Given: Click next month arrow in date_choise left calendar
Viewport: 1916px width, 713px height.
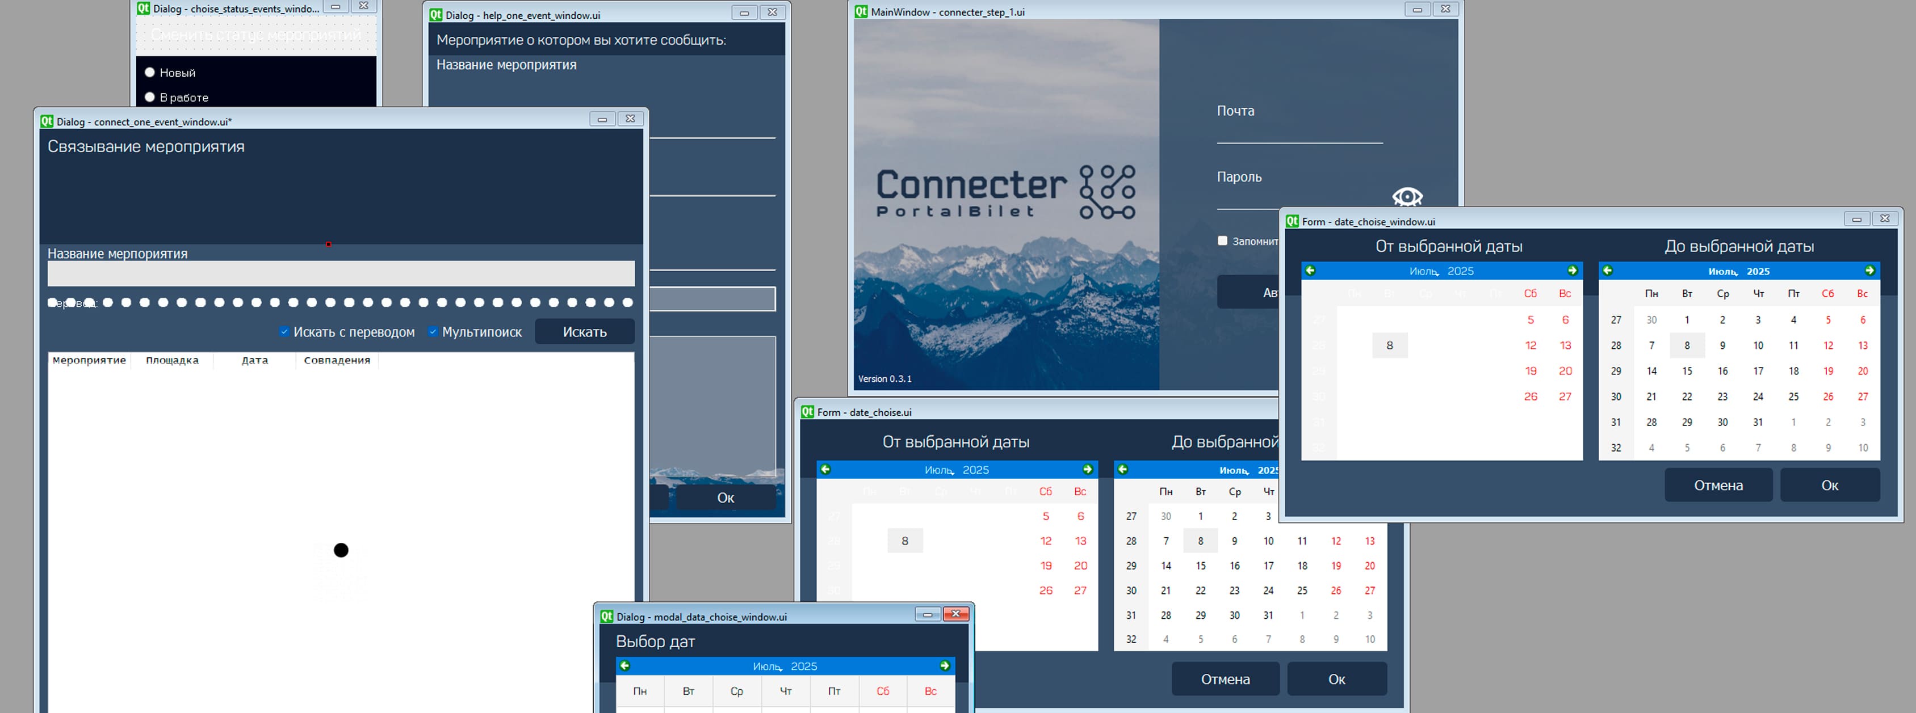Looking at the screenshot, I should point(1087,469).
